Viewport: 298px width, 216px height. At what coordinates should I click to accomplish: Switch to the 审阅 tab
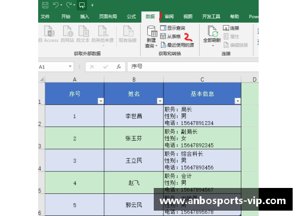click(169, 17)
